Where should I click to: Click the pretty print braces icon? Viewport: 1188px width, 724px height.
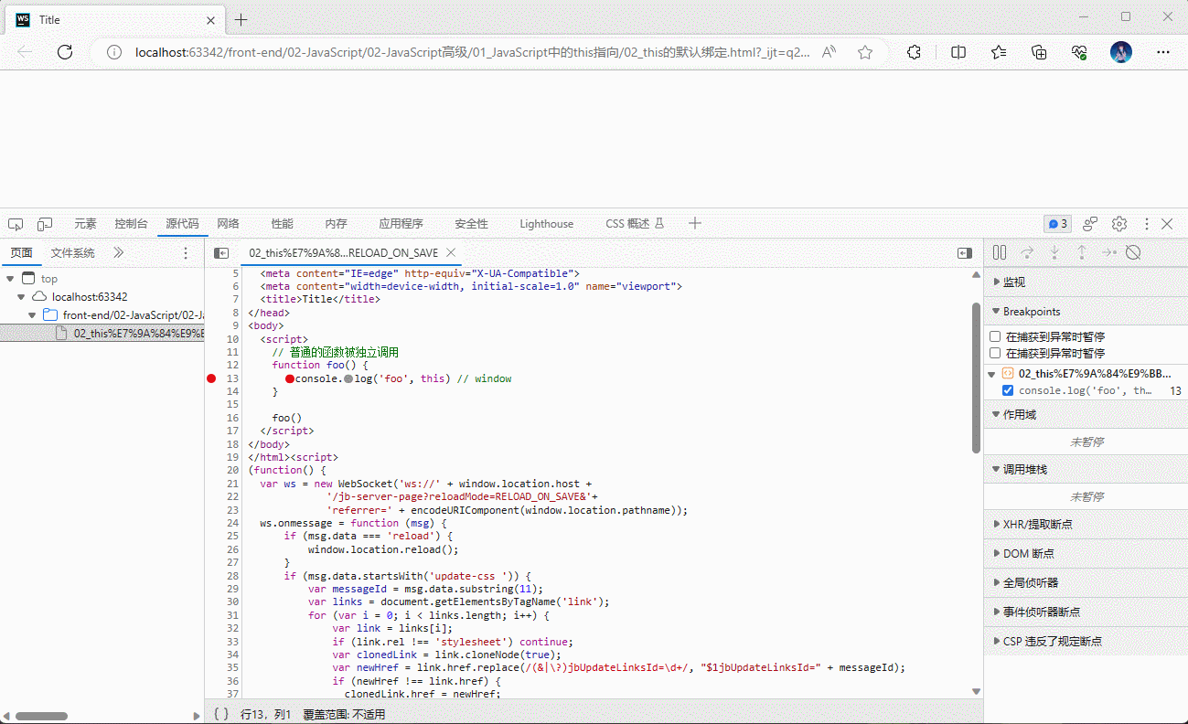pos(220,714)
